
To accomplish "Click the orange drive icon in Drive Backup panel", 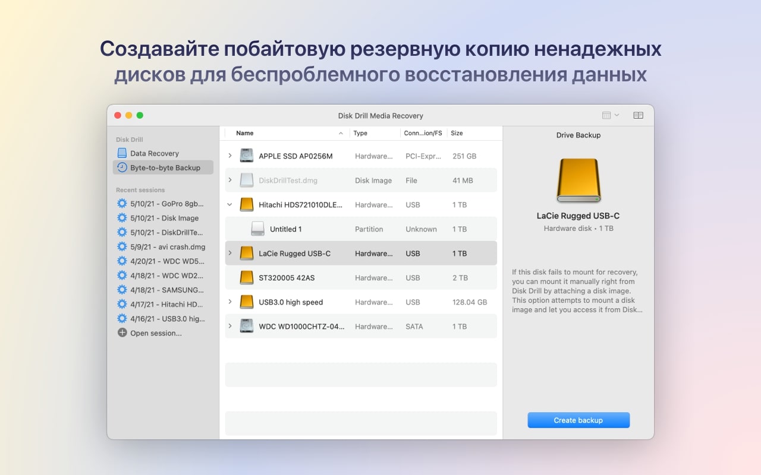I will 578,178.
